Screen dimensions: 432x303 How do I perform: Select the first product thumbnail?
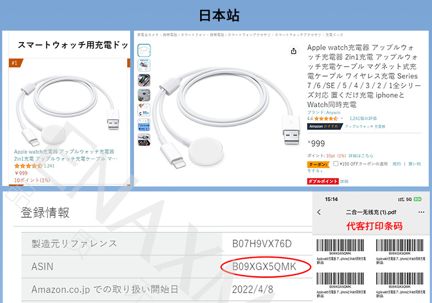[144, 50]
